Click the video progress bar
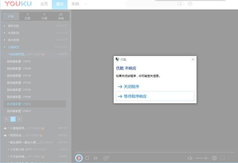Image resolution: width=238 pixels, height=163 pixels. pyautogui.click(x=155, y=152)
